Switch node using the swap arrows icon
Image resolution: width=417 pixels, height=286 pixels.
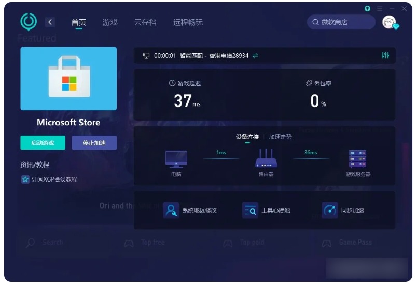tap(255, 56)
